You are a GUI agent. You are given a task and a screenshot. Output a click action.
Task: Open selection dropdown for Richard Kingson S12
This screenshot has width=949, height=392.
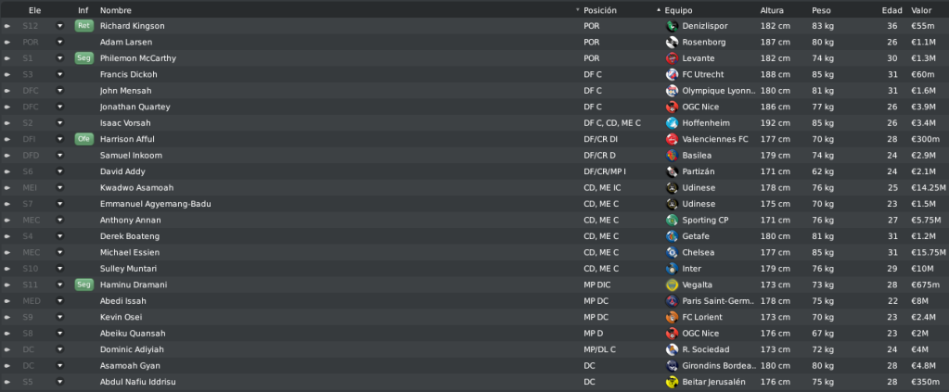[60, 26]
